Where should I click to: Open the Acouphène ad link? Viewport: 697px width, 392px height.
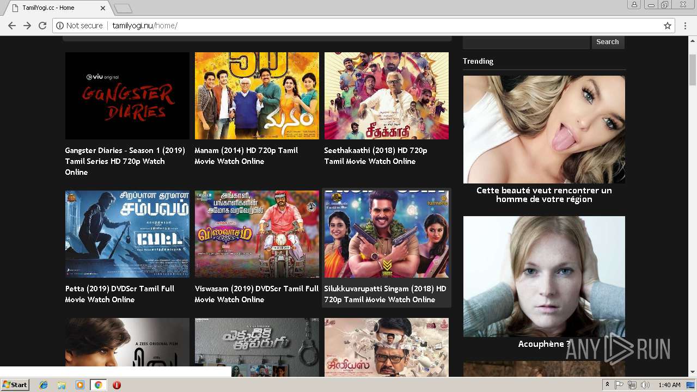544,344
